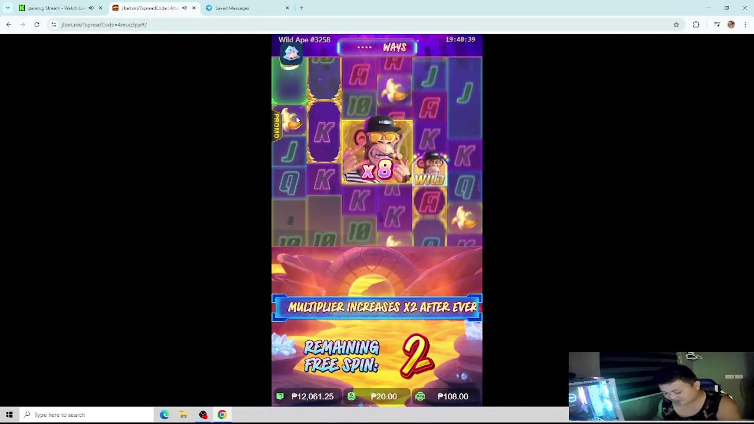
Task: Click the bet amount ₱20.00
Action: [x=383, y=396]
